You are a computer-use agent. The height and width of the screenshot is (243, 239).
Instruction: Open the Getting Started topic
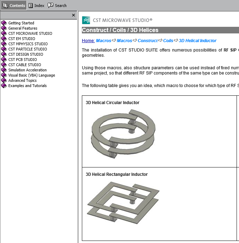(21, 23)
